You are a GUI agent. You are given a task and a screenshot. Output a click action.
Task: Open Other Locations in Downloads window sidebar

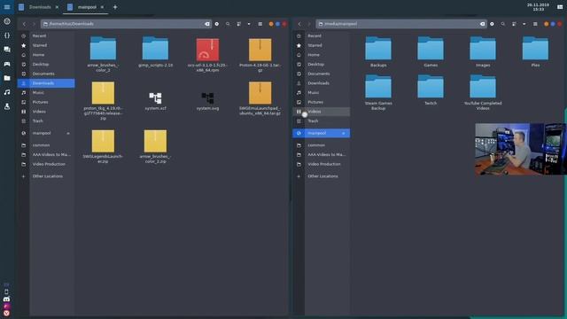(x=46, y=176)
